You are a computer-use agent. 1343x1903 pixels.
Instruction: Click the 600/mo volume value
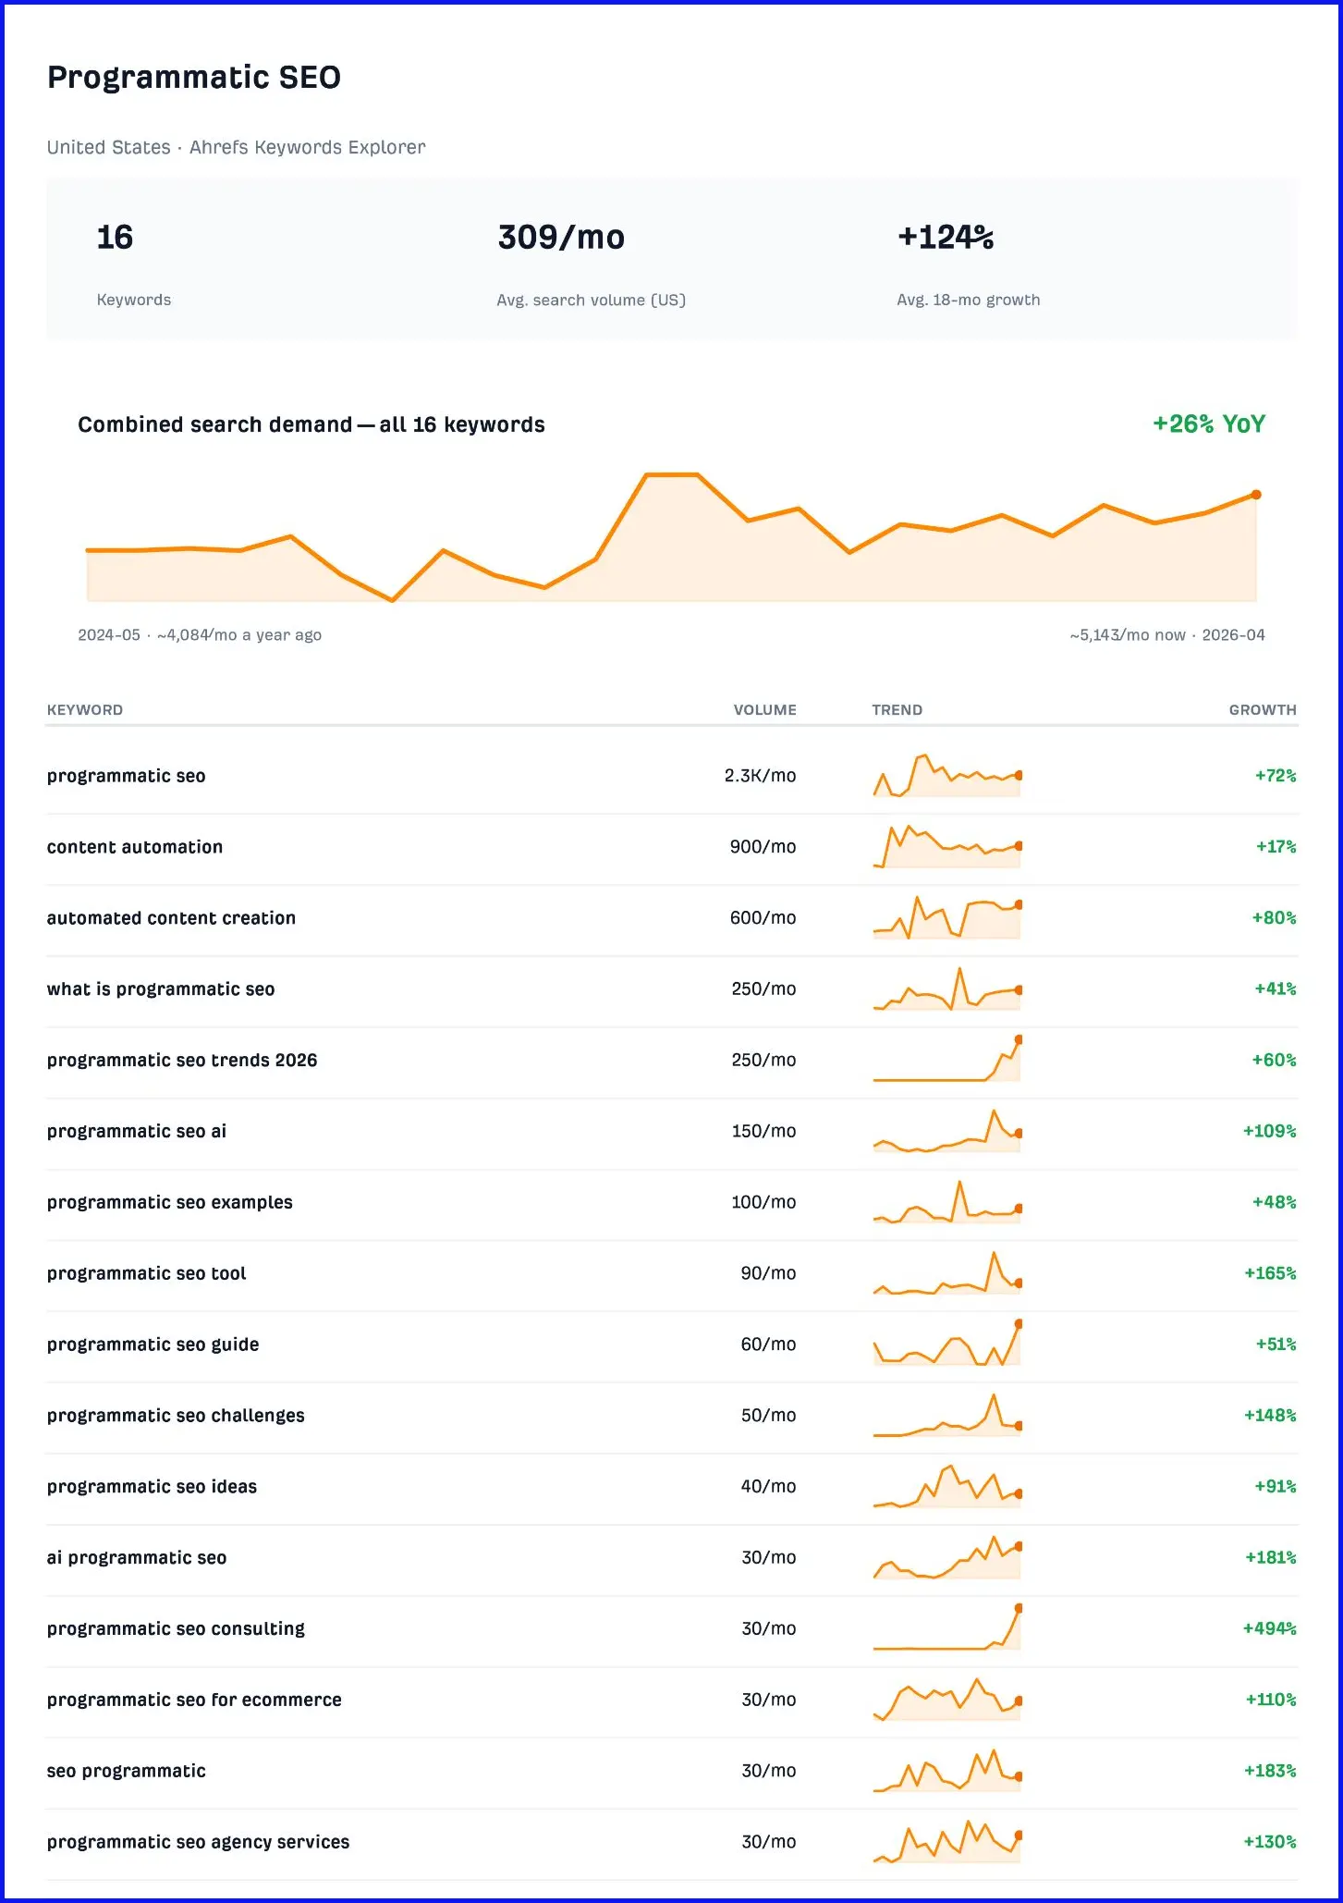coord(763,918)
